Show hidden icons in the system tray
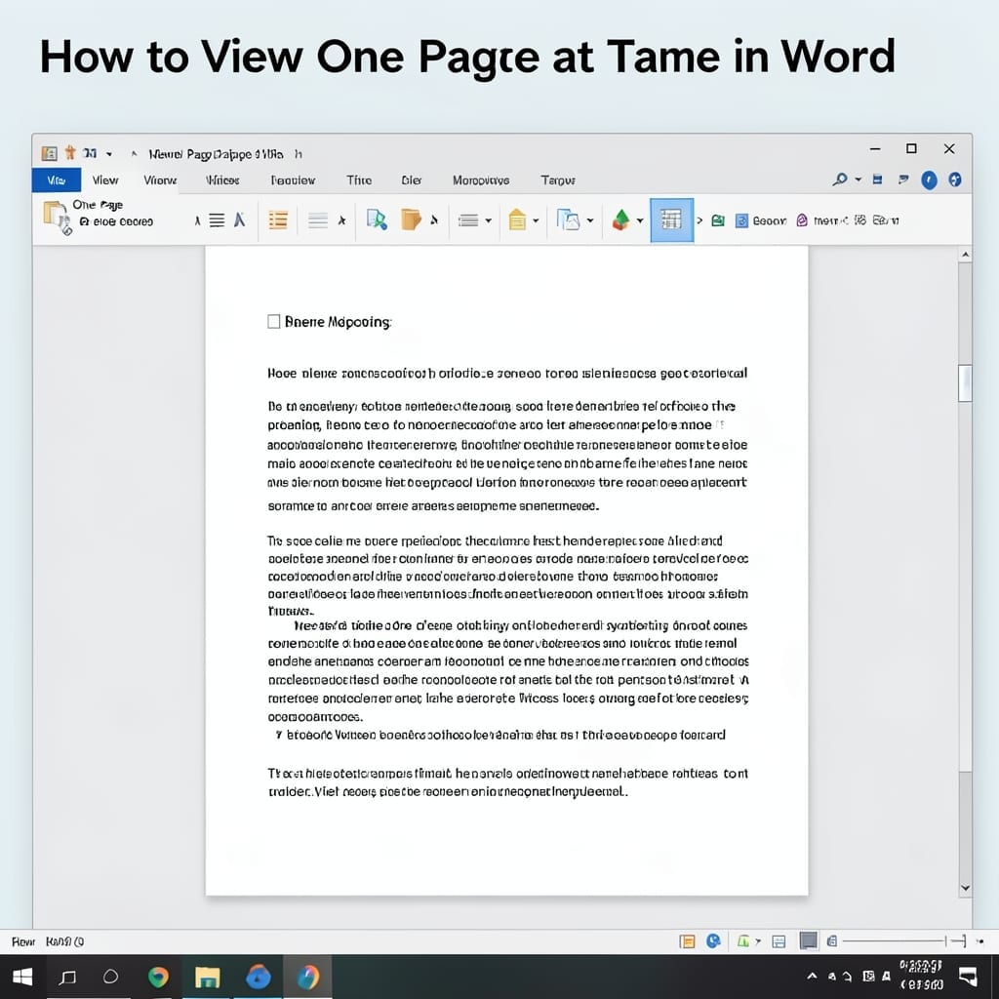 point(812,976)
